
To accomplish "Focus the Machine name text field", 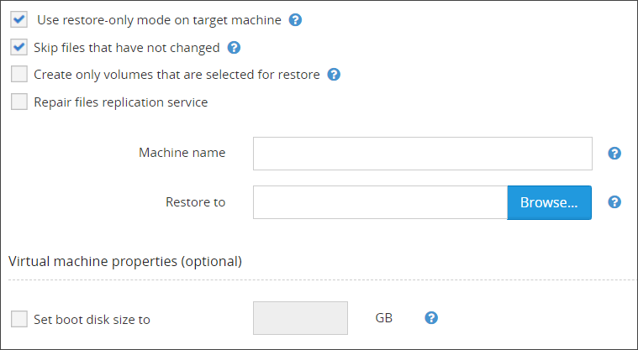I will (423, 154).
